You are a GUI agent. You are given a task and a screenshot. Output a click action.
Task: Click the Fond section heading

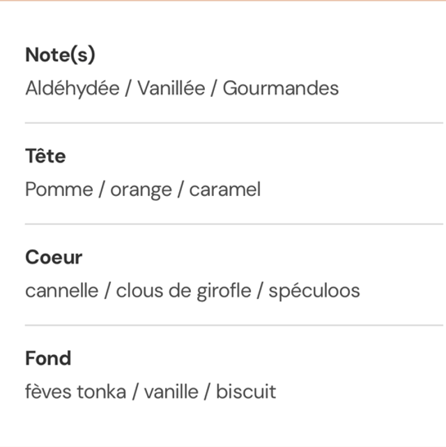point(48,358)
